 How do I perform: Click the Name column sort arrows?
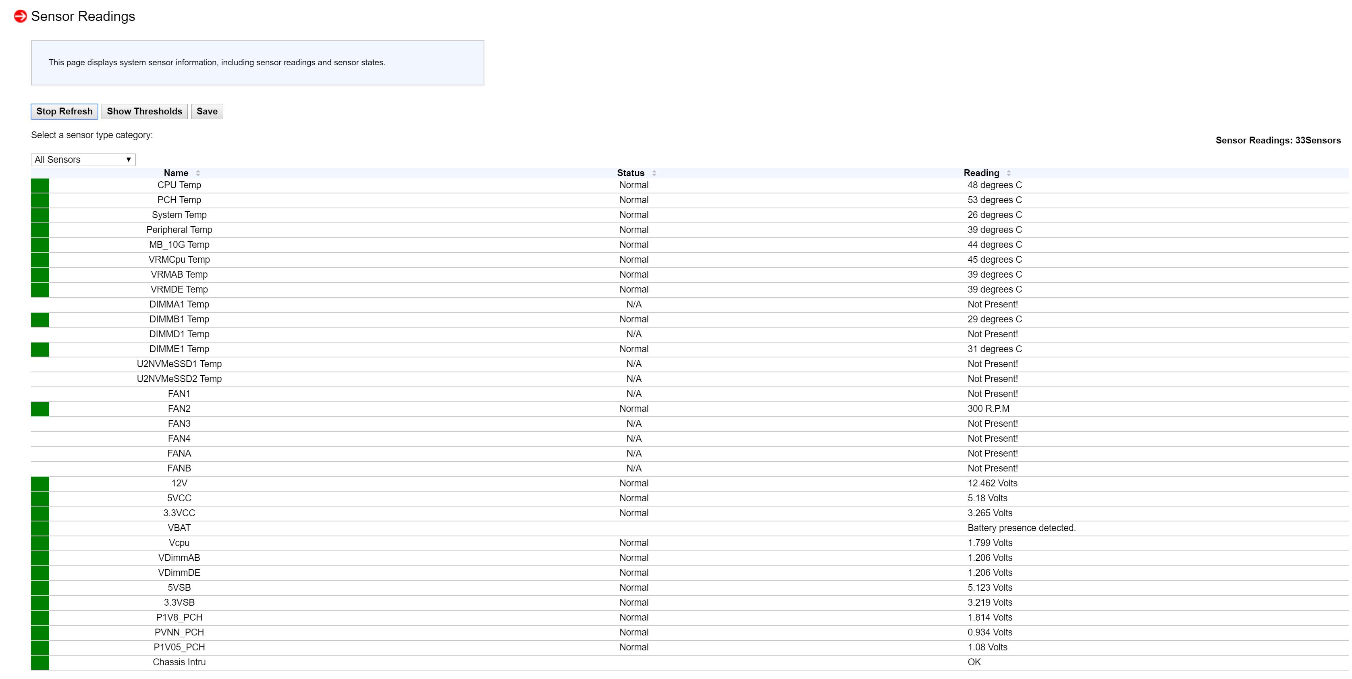click(x=198, y=173)
